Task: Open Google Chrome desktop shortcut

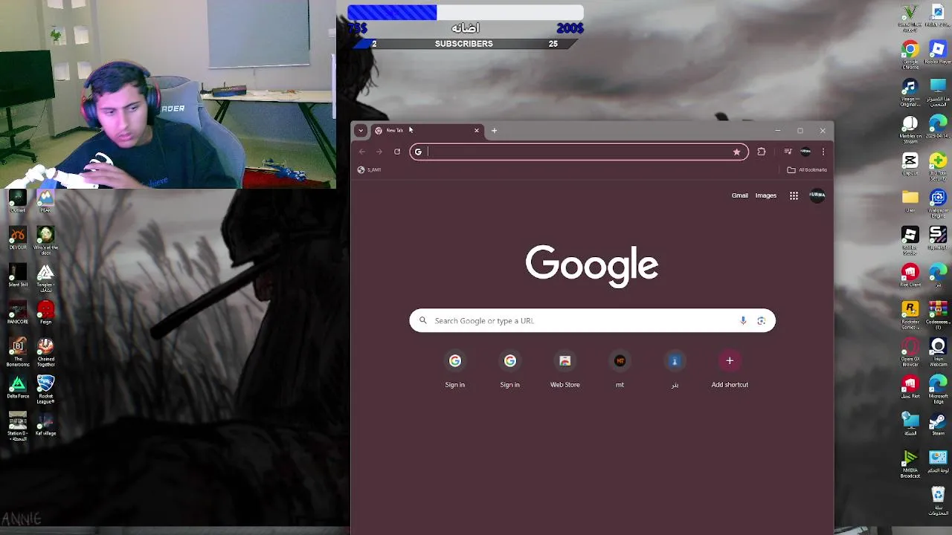Action: pos(910,54)
